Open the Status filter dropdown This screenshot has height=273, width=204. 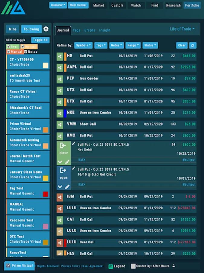tap(150, 45)
